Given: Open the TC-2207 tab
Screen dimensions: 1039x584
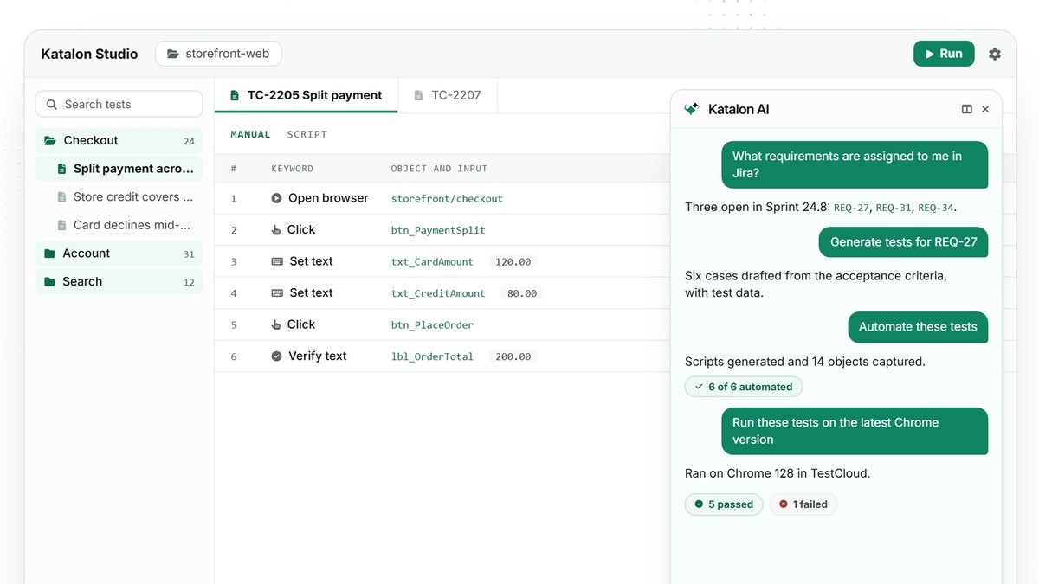Looking at the screenshot, I should pos(448,95).
